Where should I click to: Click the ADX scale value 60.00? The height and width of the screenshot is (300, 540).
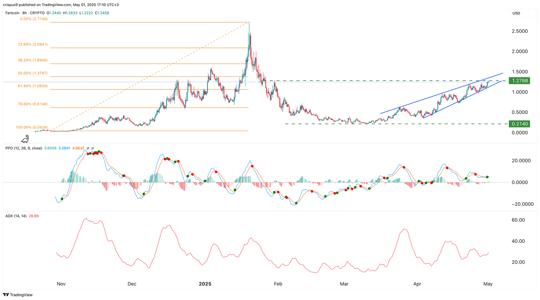518,220
